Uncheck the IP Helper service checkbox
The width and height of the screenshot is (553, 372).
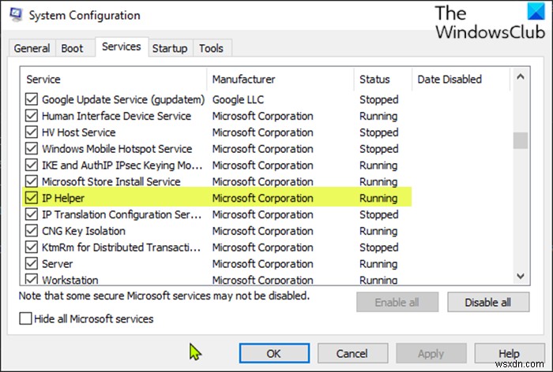pyautogui.click(x=32, y=198)
